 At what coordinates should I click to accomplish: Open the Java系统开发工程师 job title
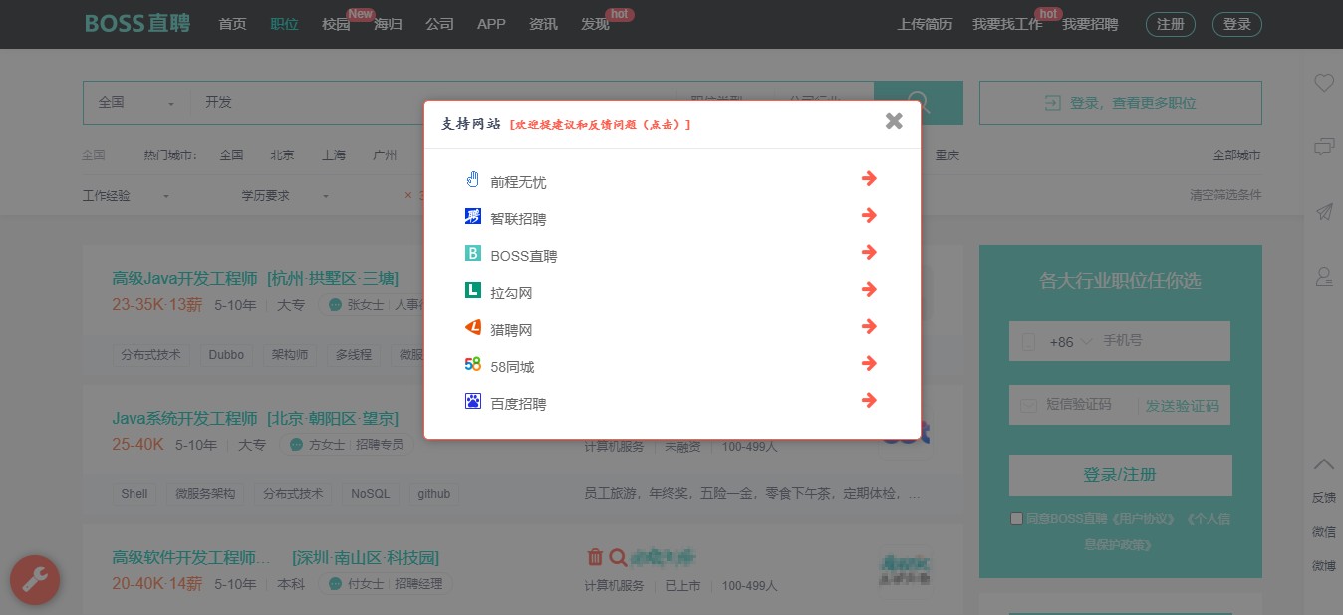tap(185, 418)
